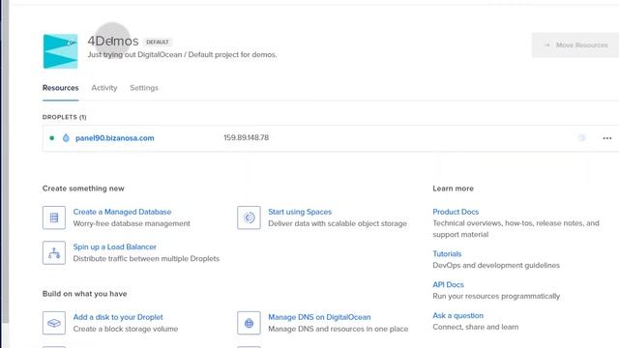Click the droplet icon beside panel90.bizanosa.com

coord(66,138)
